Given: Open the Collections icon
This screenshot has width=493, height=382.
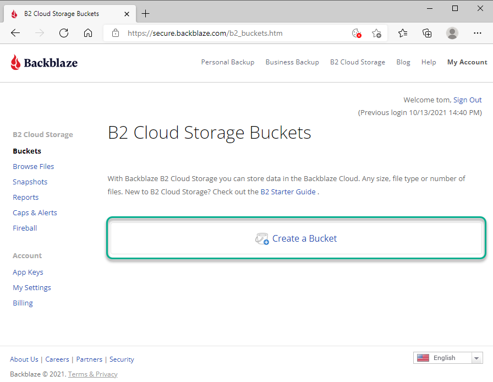Looking at the screenshot, I should tap(427, 33).
